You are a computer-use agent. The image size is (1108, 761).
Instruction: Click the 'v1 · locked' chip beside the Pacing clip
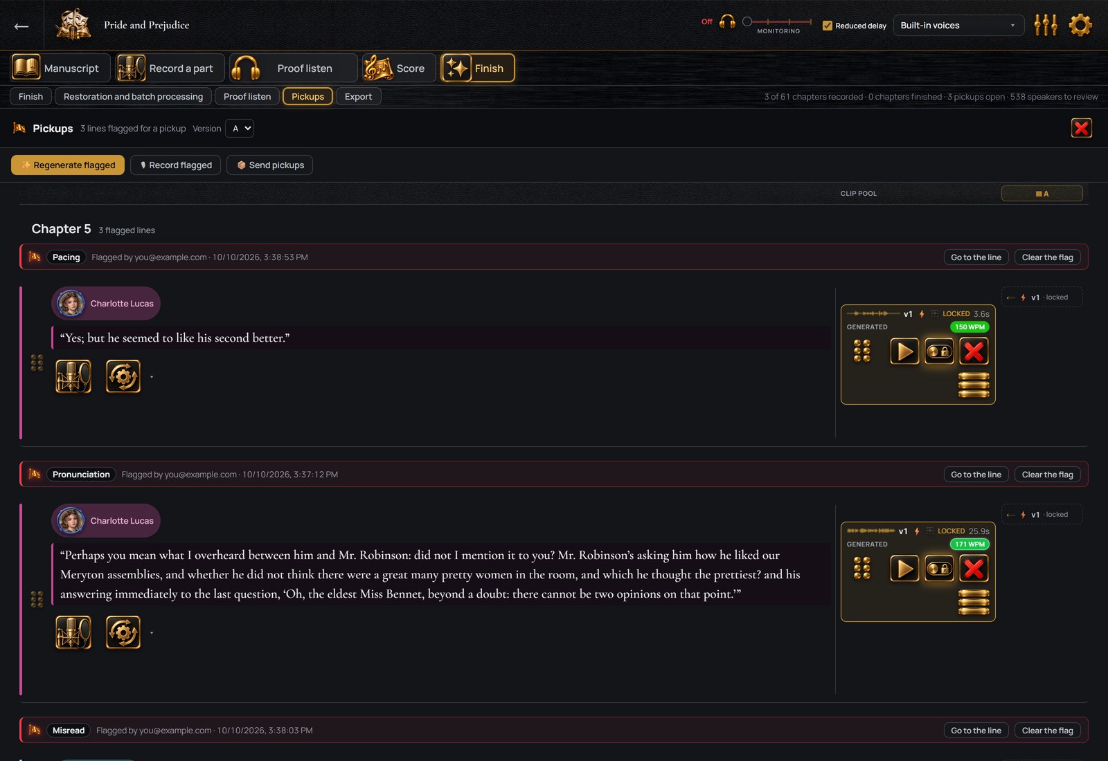(x=1042, y=297)
